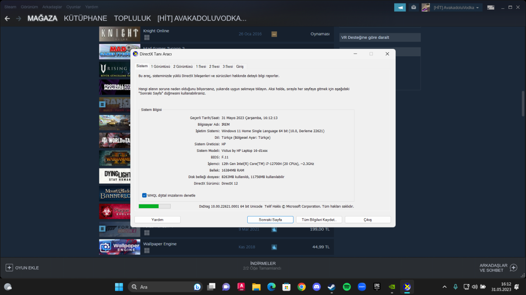Image resolution: width=526 pixels, height=295 pixels.
Task: Toggle WHQL dijital imzalarını denetle checkbox
Action: [144, 196]
